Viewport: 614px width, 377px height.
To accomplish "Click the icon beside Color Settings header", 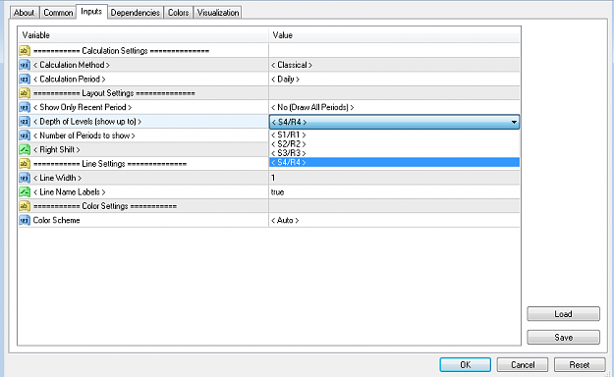I will (25, 206).
